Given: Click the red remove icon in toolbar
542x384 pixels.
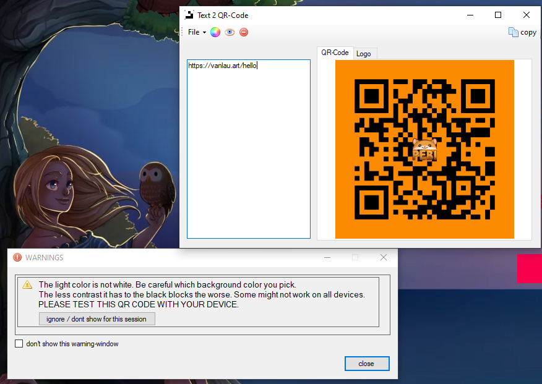Looking at the screenshot, I should click(x=244, y=32).
